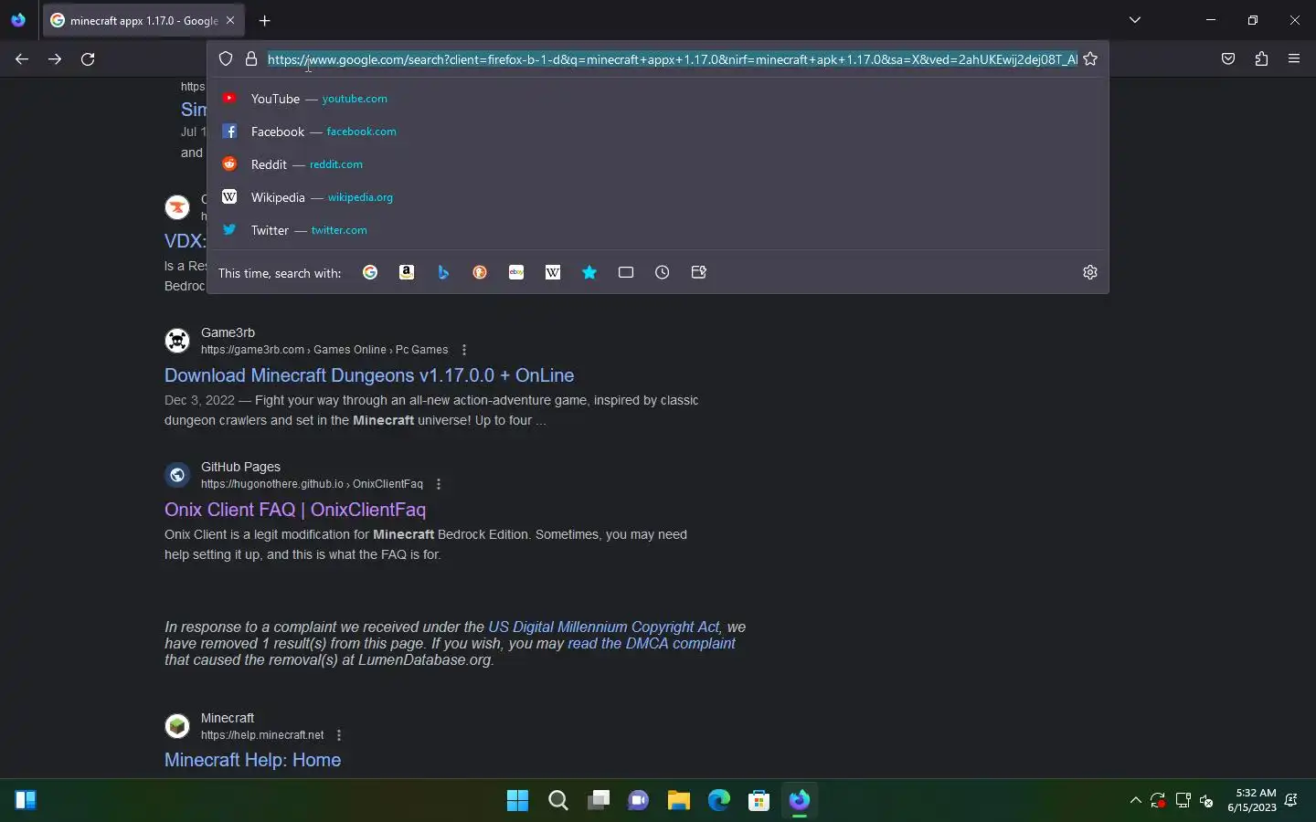Image resolution: width=1316 pixels, height=822 pixels.
Task: Open US Digital Millennium Copyright Act link
Action: [604, 627]
